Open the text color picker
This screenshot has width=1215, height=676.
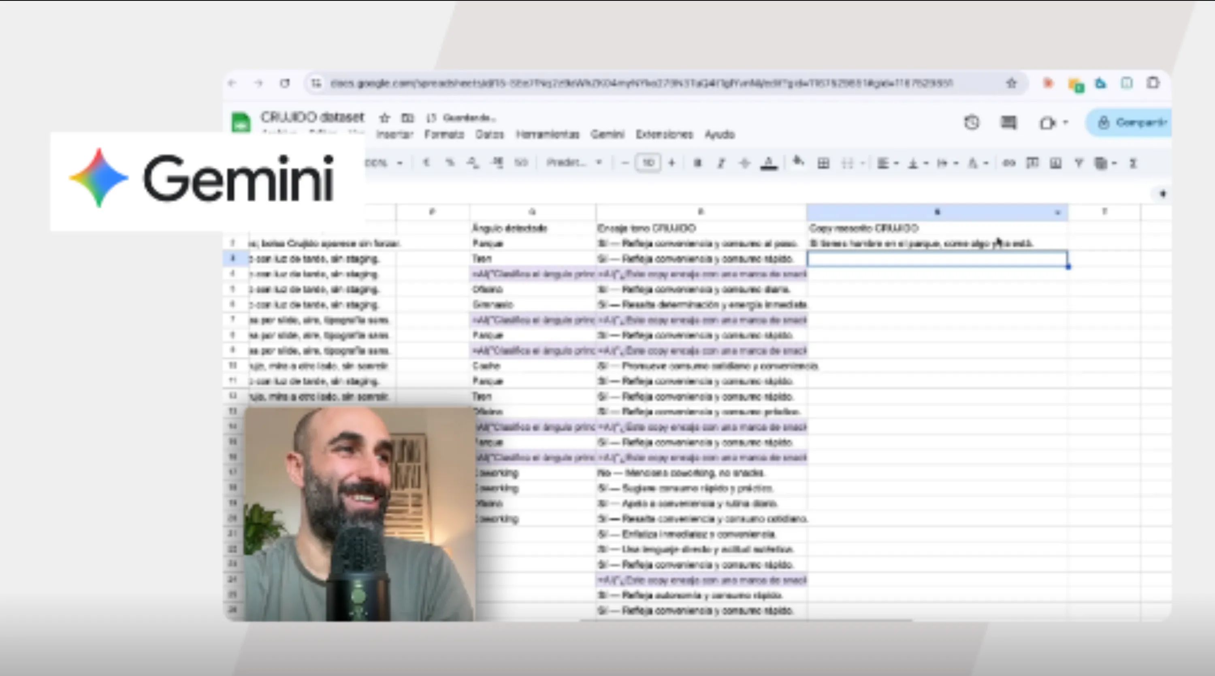(x=769, y=163)
